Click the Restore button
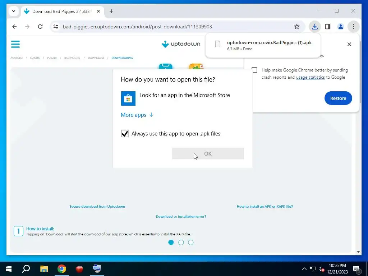Viewport: 368px width, 276px height. [x=338, y=98]
